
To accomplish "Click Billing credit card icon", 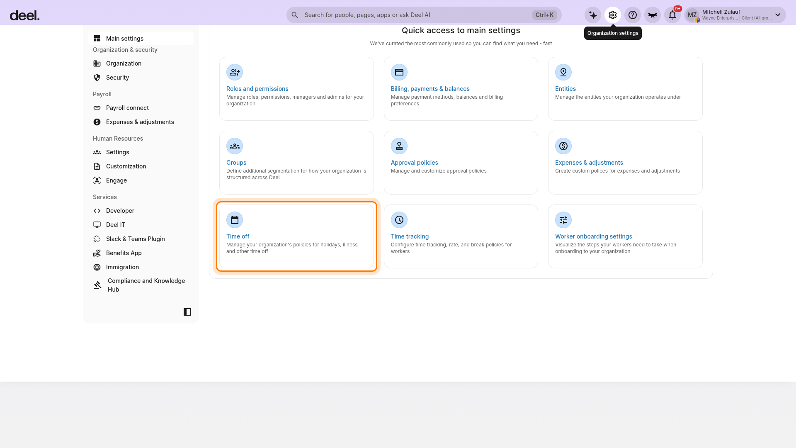I will [399, 72].
